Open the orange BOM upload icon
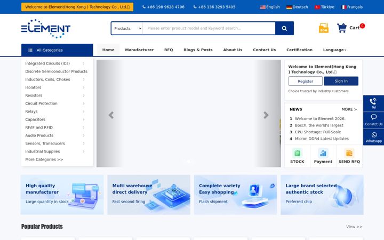 tap(324, 28)
